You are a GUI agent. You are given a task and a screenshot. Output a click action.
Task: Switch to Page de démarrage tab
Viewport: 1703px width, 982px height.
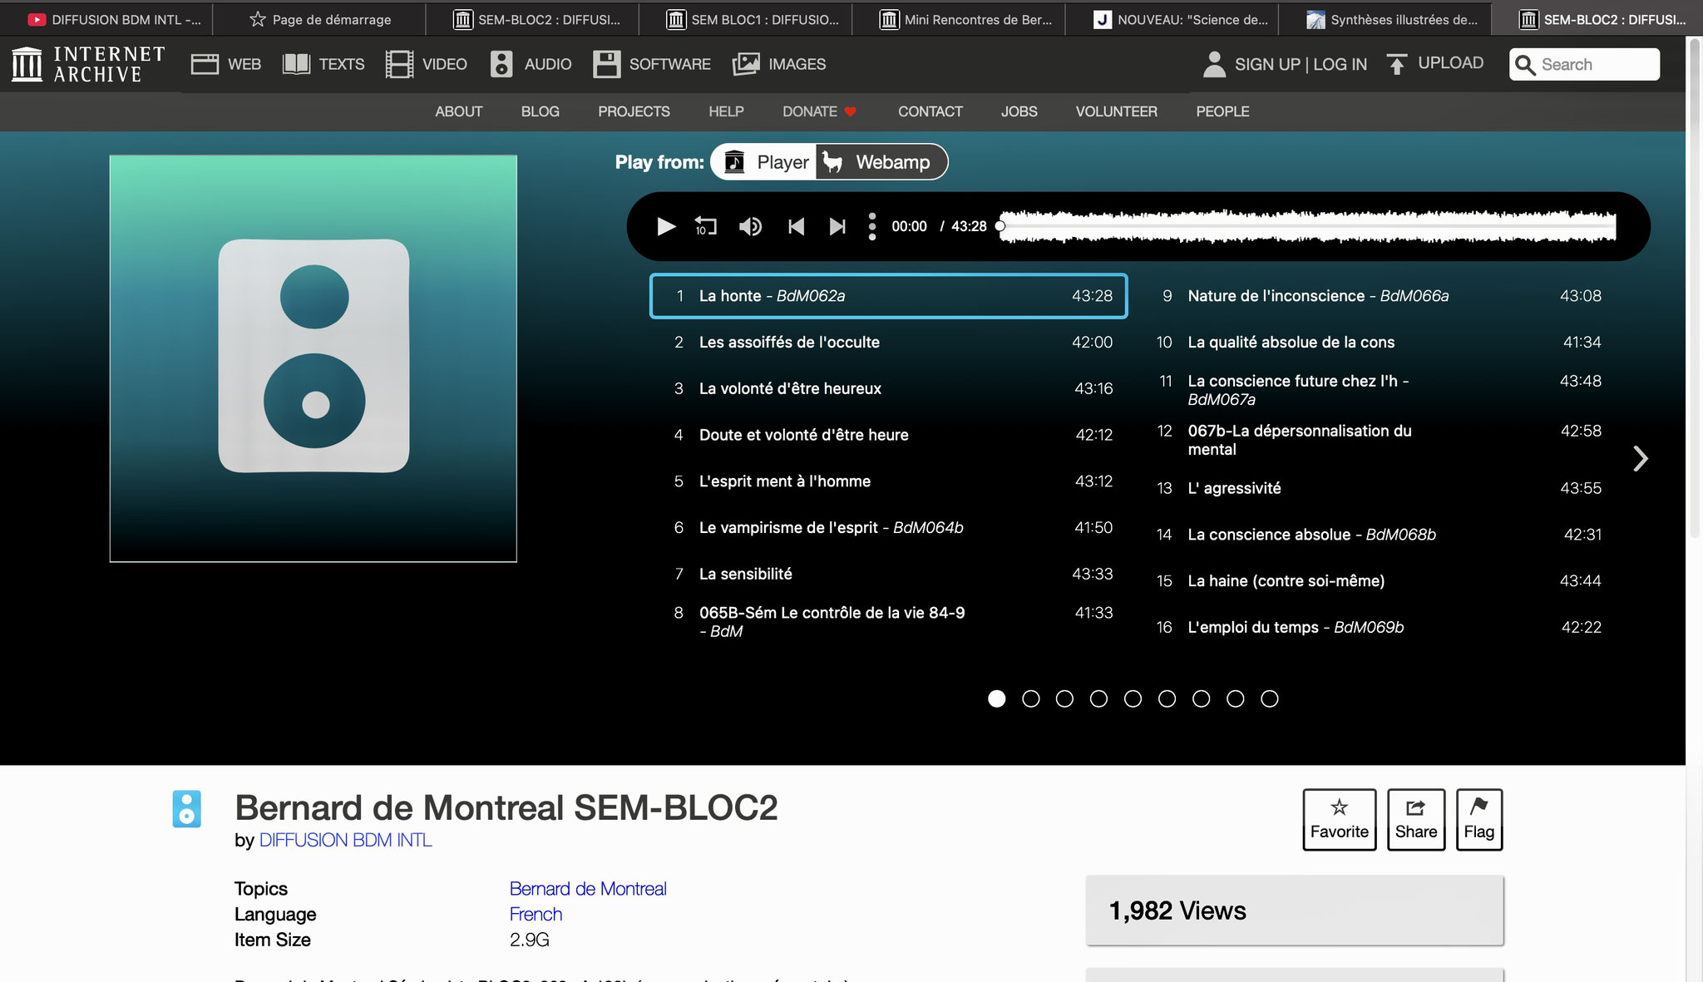coord(319,19)
